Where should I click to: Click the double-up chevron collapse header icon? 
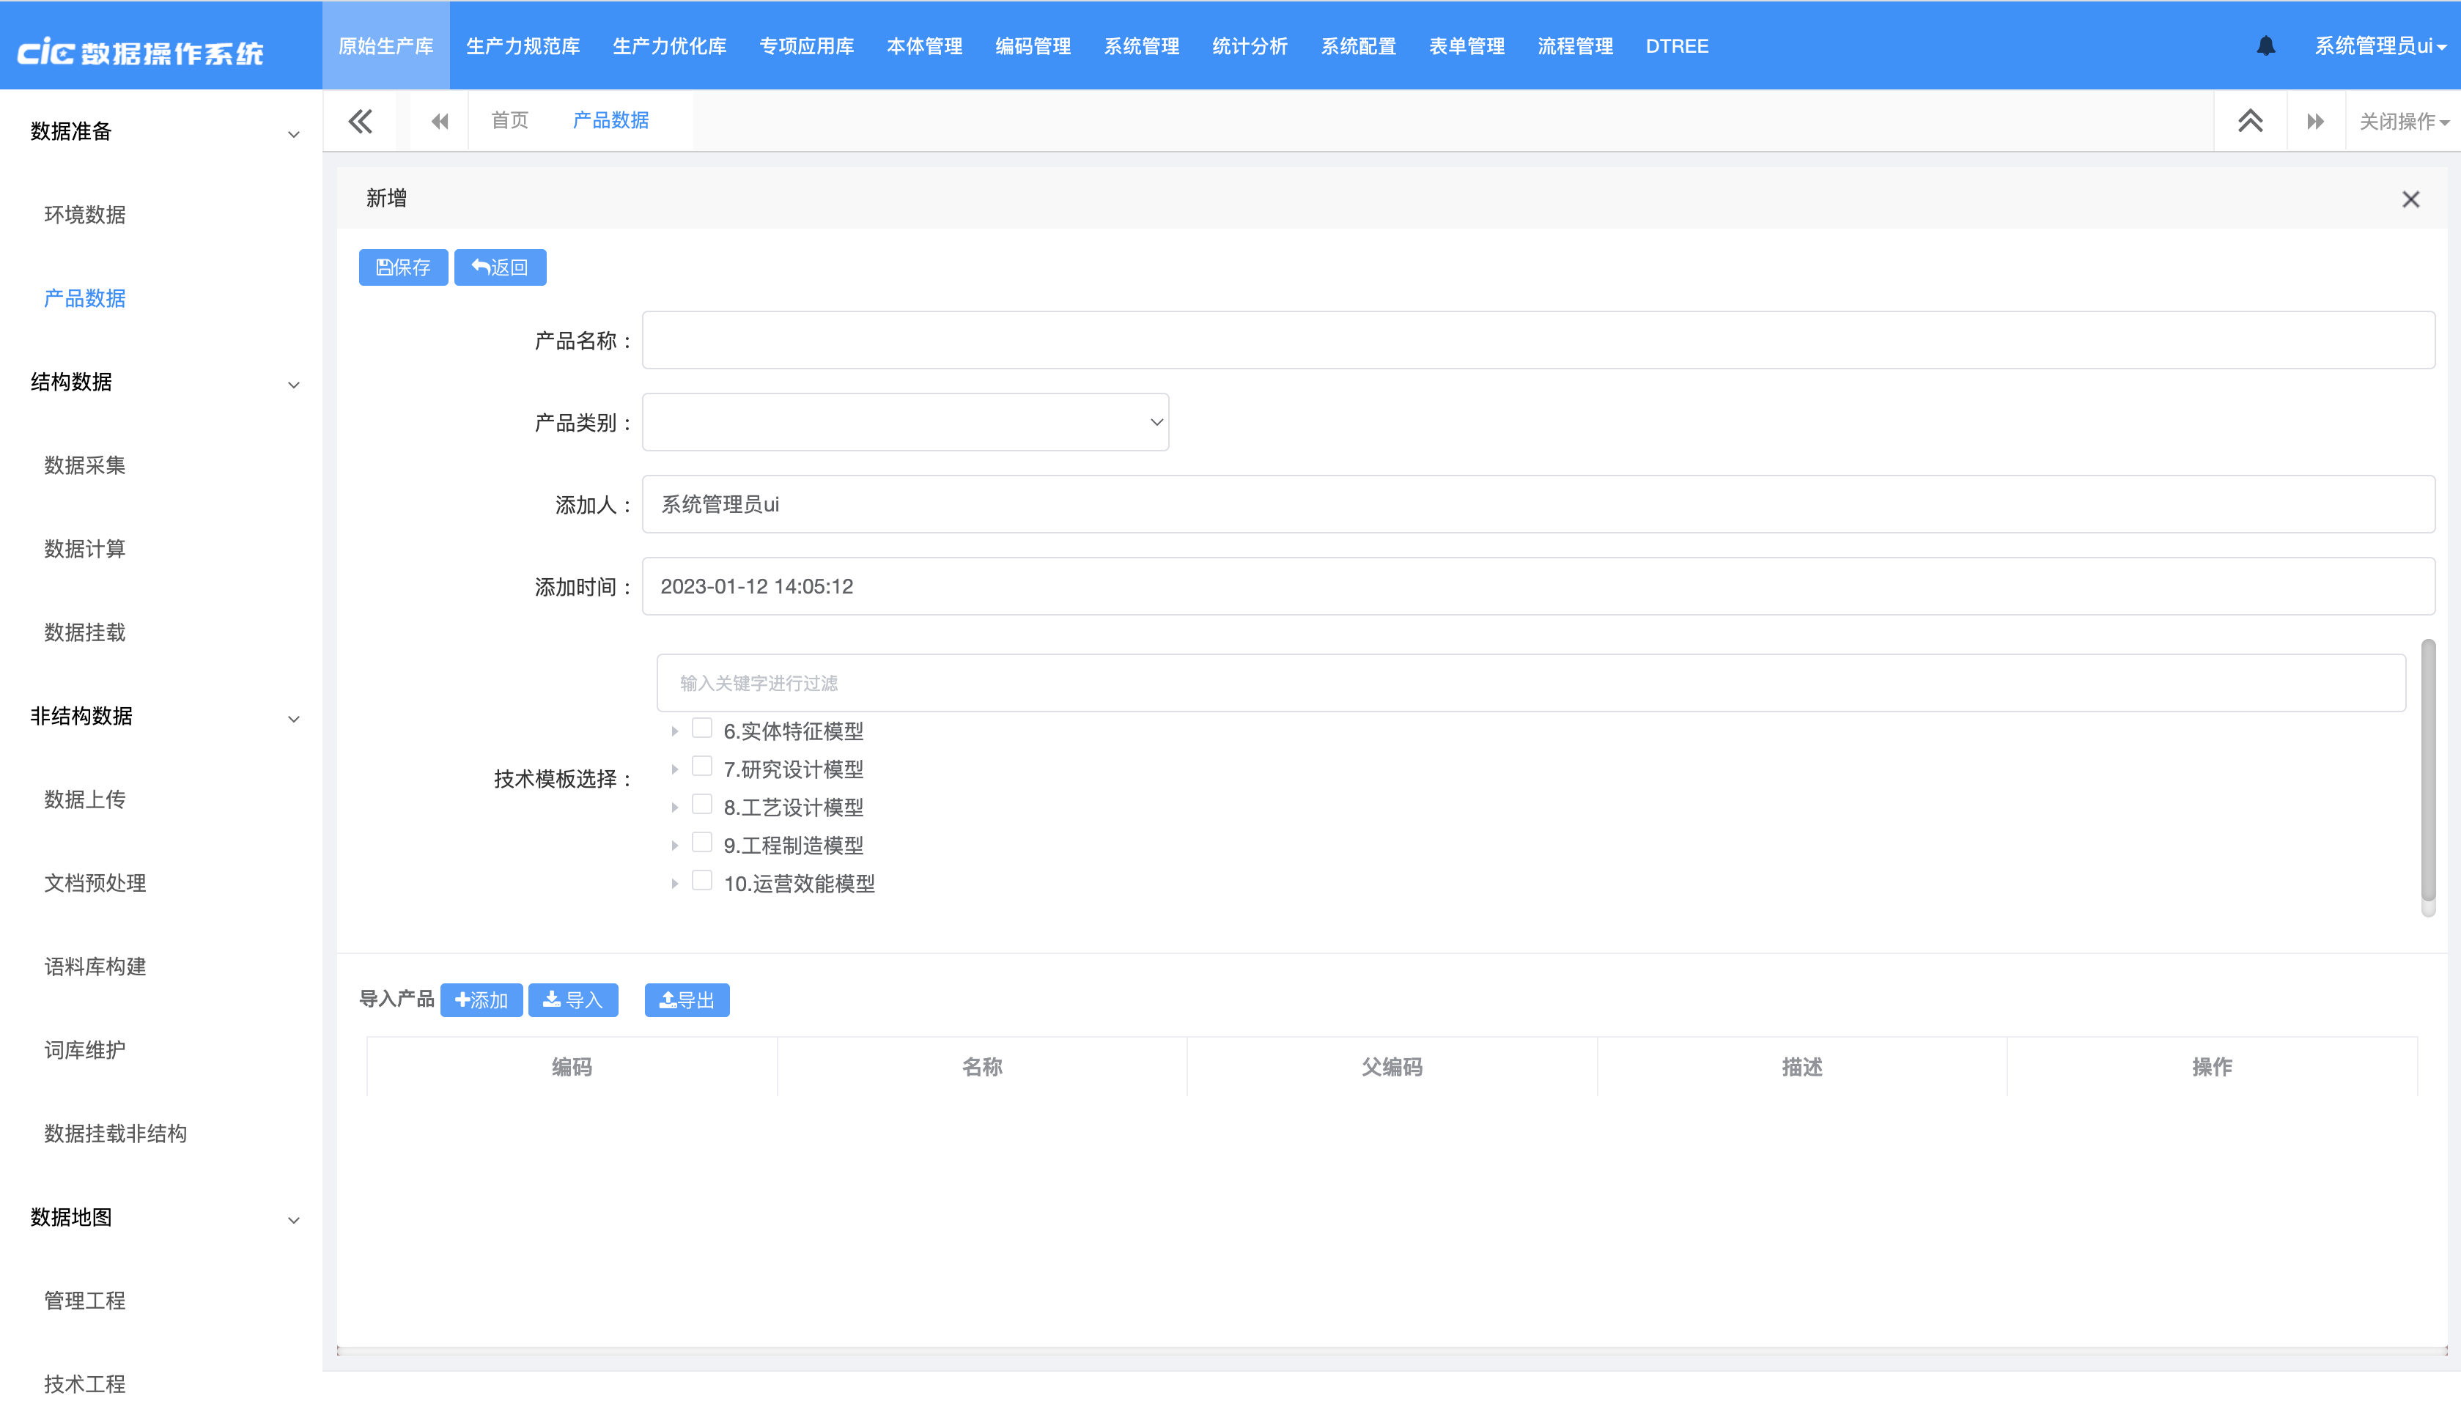(x=2250, y=121)
